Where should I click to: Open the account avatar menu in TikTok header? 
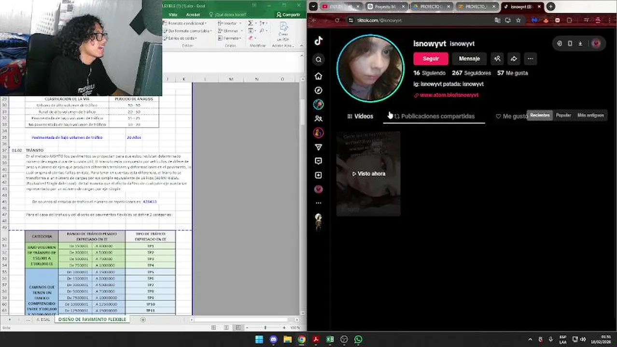pyautogui.click(x=596, y=43)
